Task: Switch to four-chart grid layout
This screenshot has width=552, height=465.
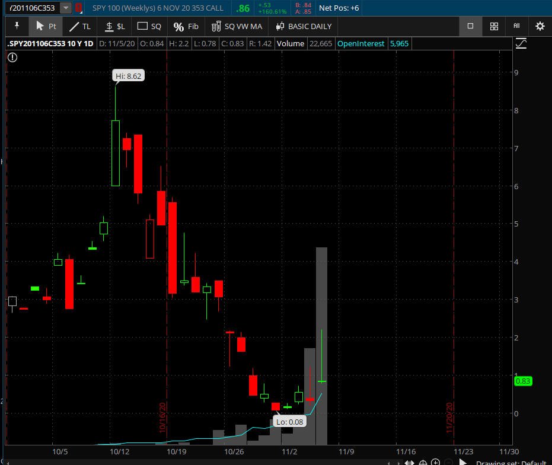Action: 494,26
